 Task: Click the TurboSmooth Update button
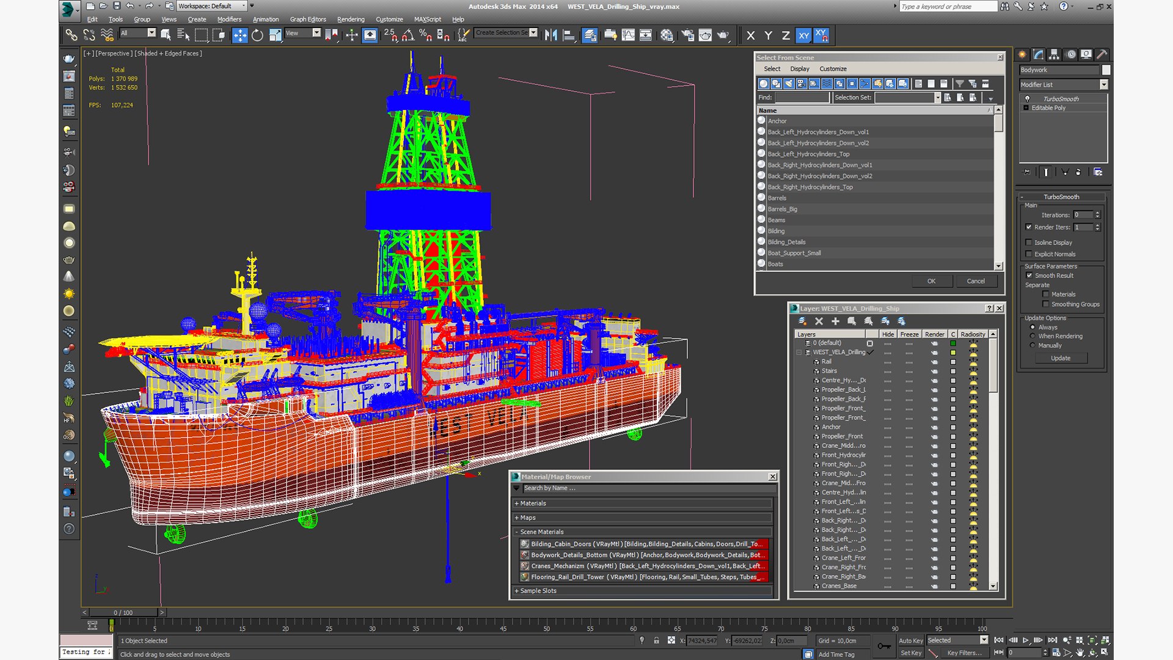point(1060,358)
